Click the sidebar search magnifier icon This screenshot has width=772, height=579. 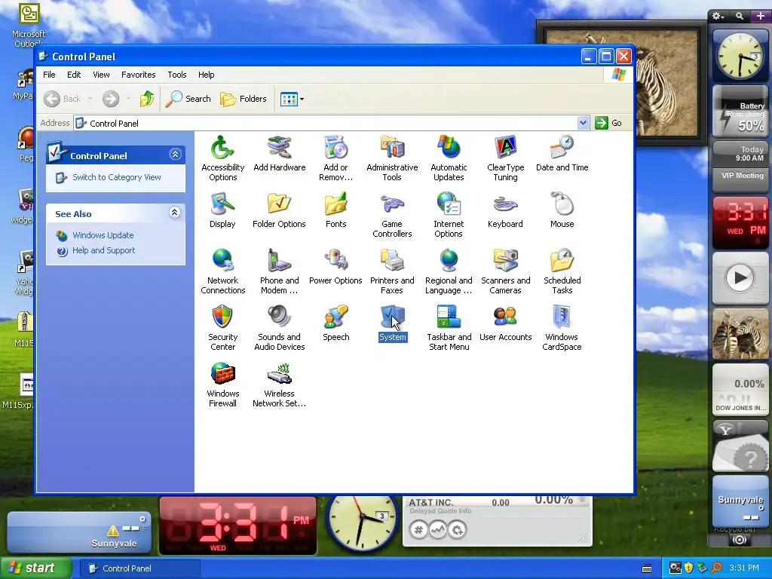coord(740,17)
